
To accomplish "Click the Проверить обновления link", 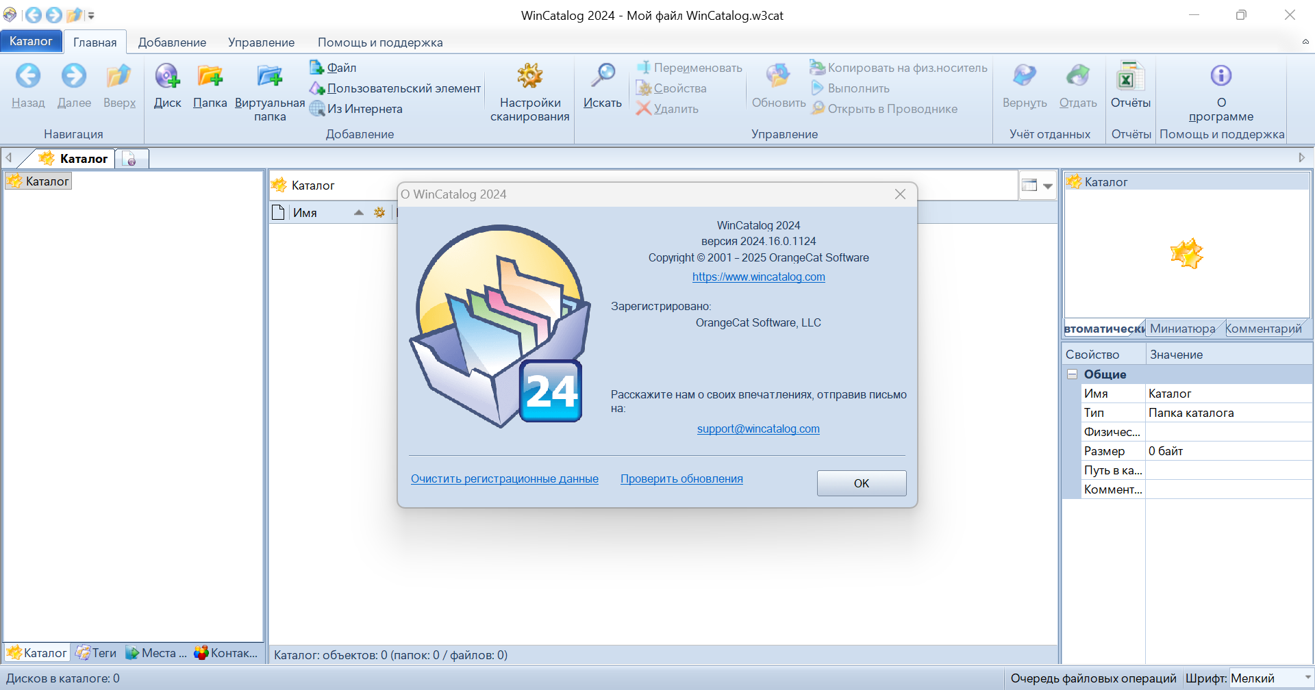I will (681, 478).
